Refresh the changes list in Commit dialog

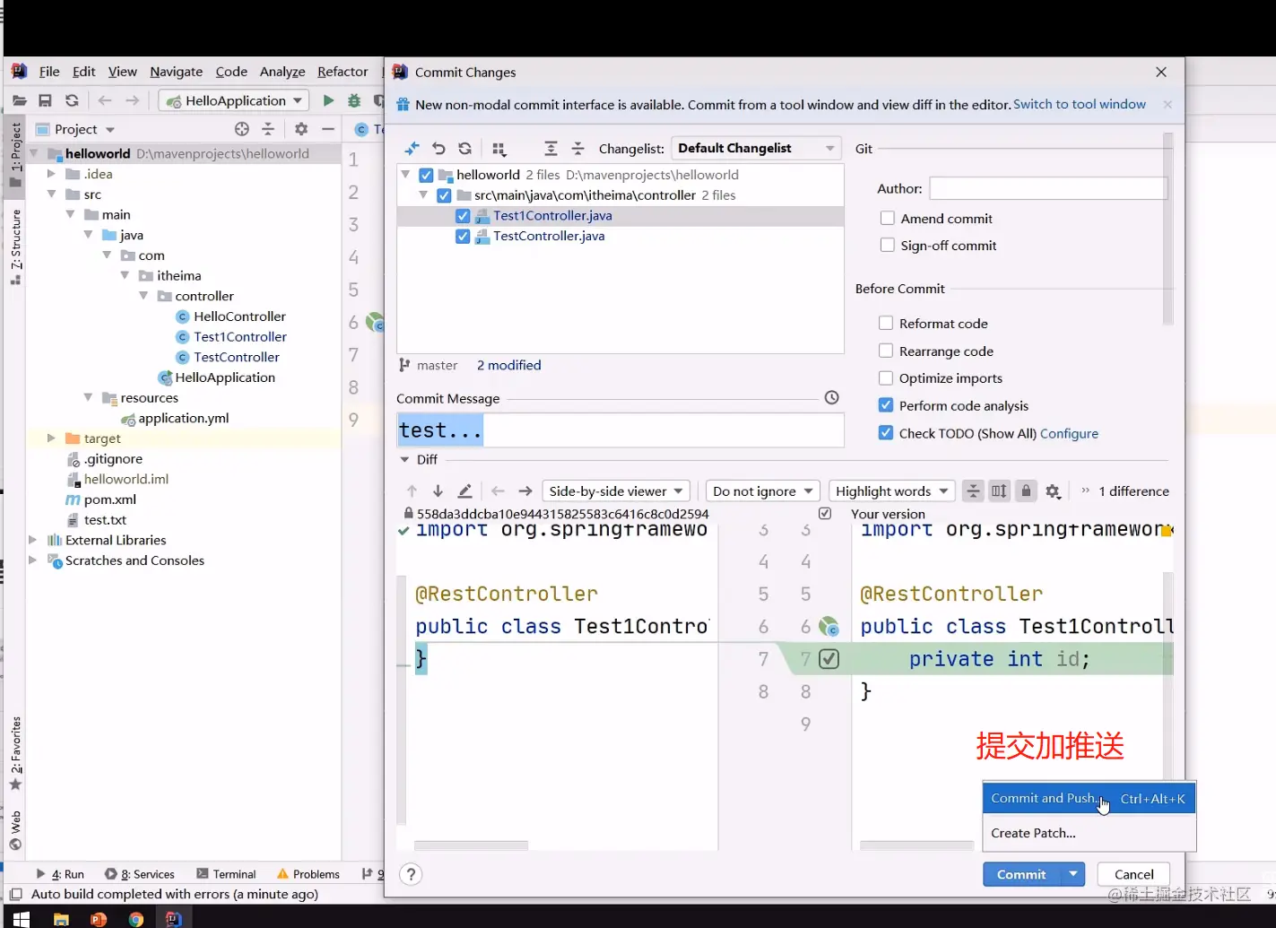(x=464, y=149)
